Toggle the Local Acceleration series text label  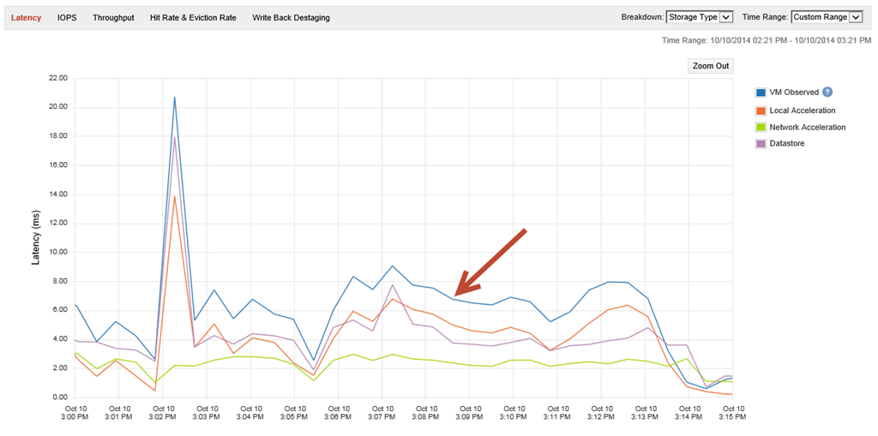803,110
